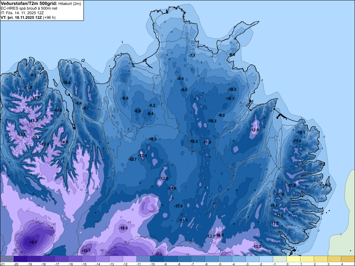Select the EC-HRES spá brúuð header line

(x=29, y=9)
